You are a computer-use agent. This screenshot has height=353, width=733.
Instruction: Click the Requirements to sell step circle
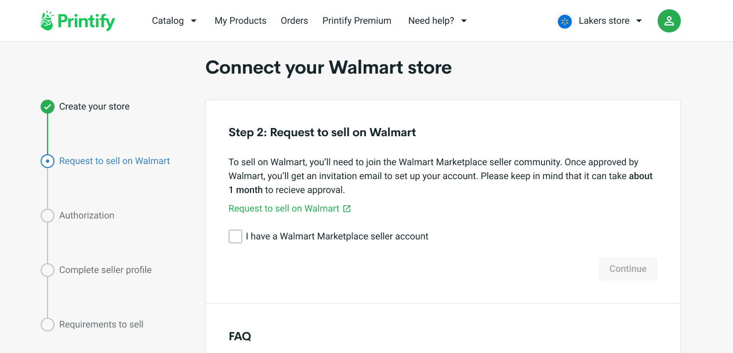pos(47,325)
